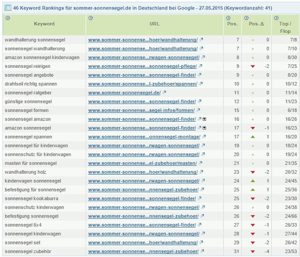
Task: Expand dropdown arrow in amazon sonnensegel row
Action: pos(204,128)
